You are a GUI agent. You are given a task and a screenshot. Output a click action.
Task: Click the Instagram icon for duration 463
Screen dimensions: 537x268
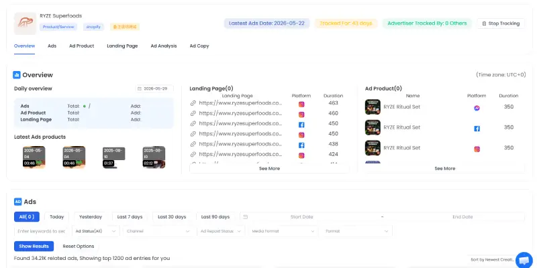301,105
